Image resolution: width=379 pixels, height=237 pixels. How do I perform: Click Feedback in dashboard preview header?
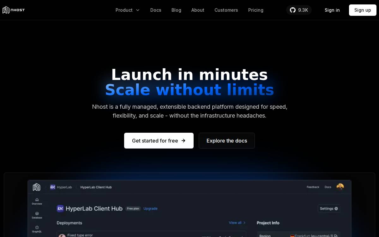pyautogui.click(x=313, y=187)
